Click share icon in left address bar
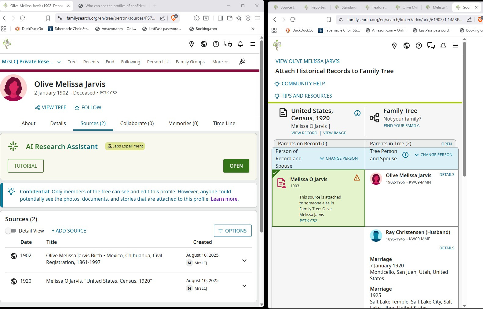Viewport: 483px width, 309px height. tap(163, 18)
